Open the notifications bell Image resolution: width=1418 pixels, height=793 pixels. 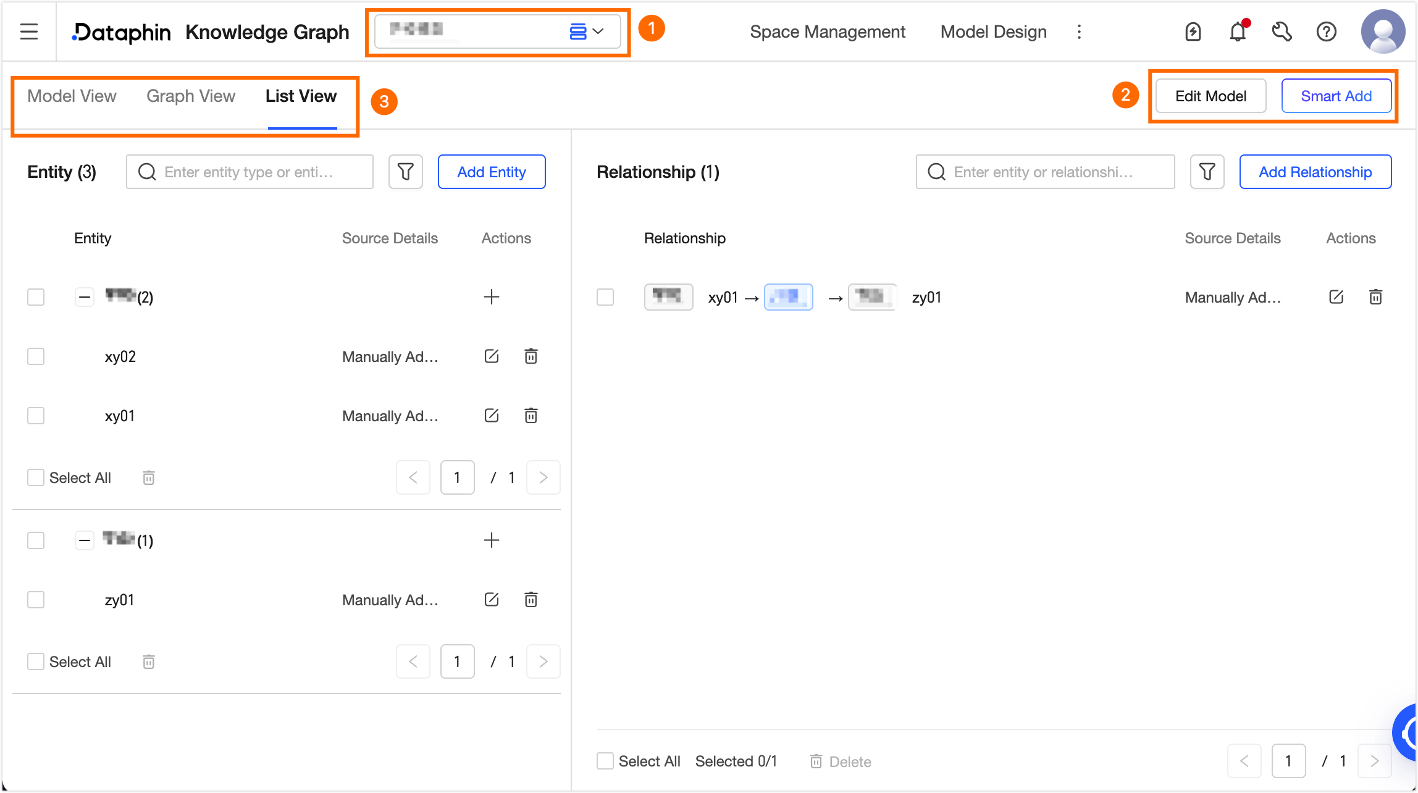[x=1238, y=31]
